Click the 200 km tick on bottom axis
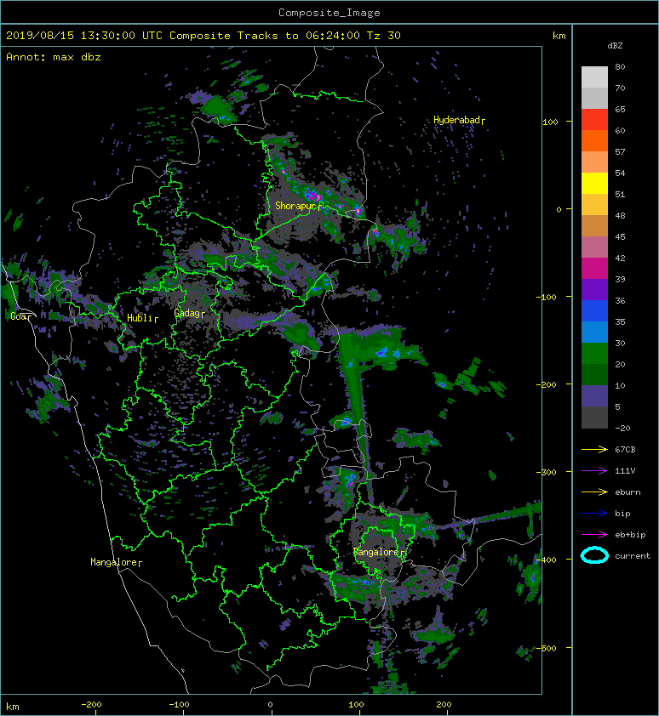 [x=444, y=704]
